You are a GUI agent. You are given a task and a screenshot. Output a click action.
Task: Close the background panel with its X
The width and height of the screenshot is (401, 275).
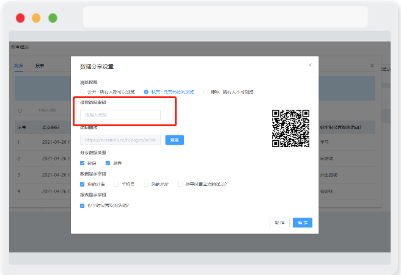[372, 66]
